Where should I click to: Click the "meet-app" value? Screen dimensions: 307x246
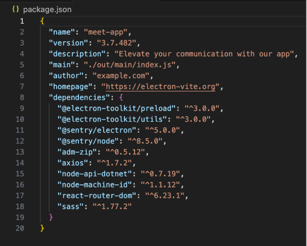pos(106,32)
